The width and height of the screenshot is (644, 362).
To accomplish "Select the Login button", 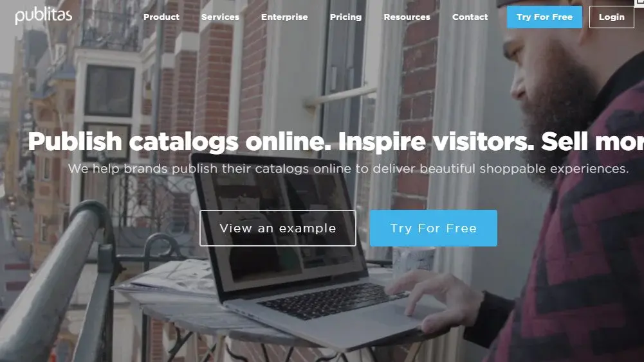I will (x=612, y=17).
